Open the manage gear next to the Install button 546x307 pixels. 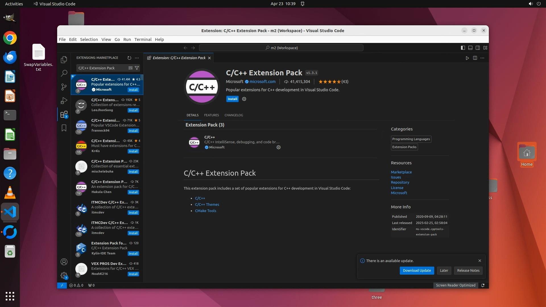244,99
